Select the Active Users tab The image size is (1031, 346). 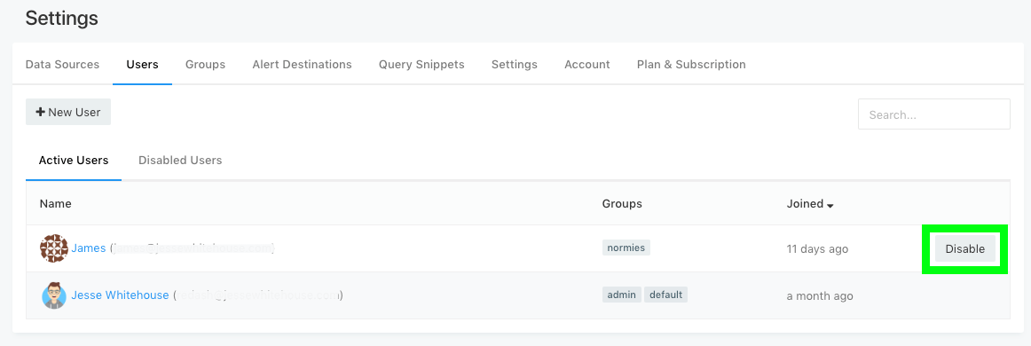point(74,160)
